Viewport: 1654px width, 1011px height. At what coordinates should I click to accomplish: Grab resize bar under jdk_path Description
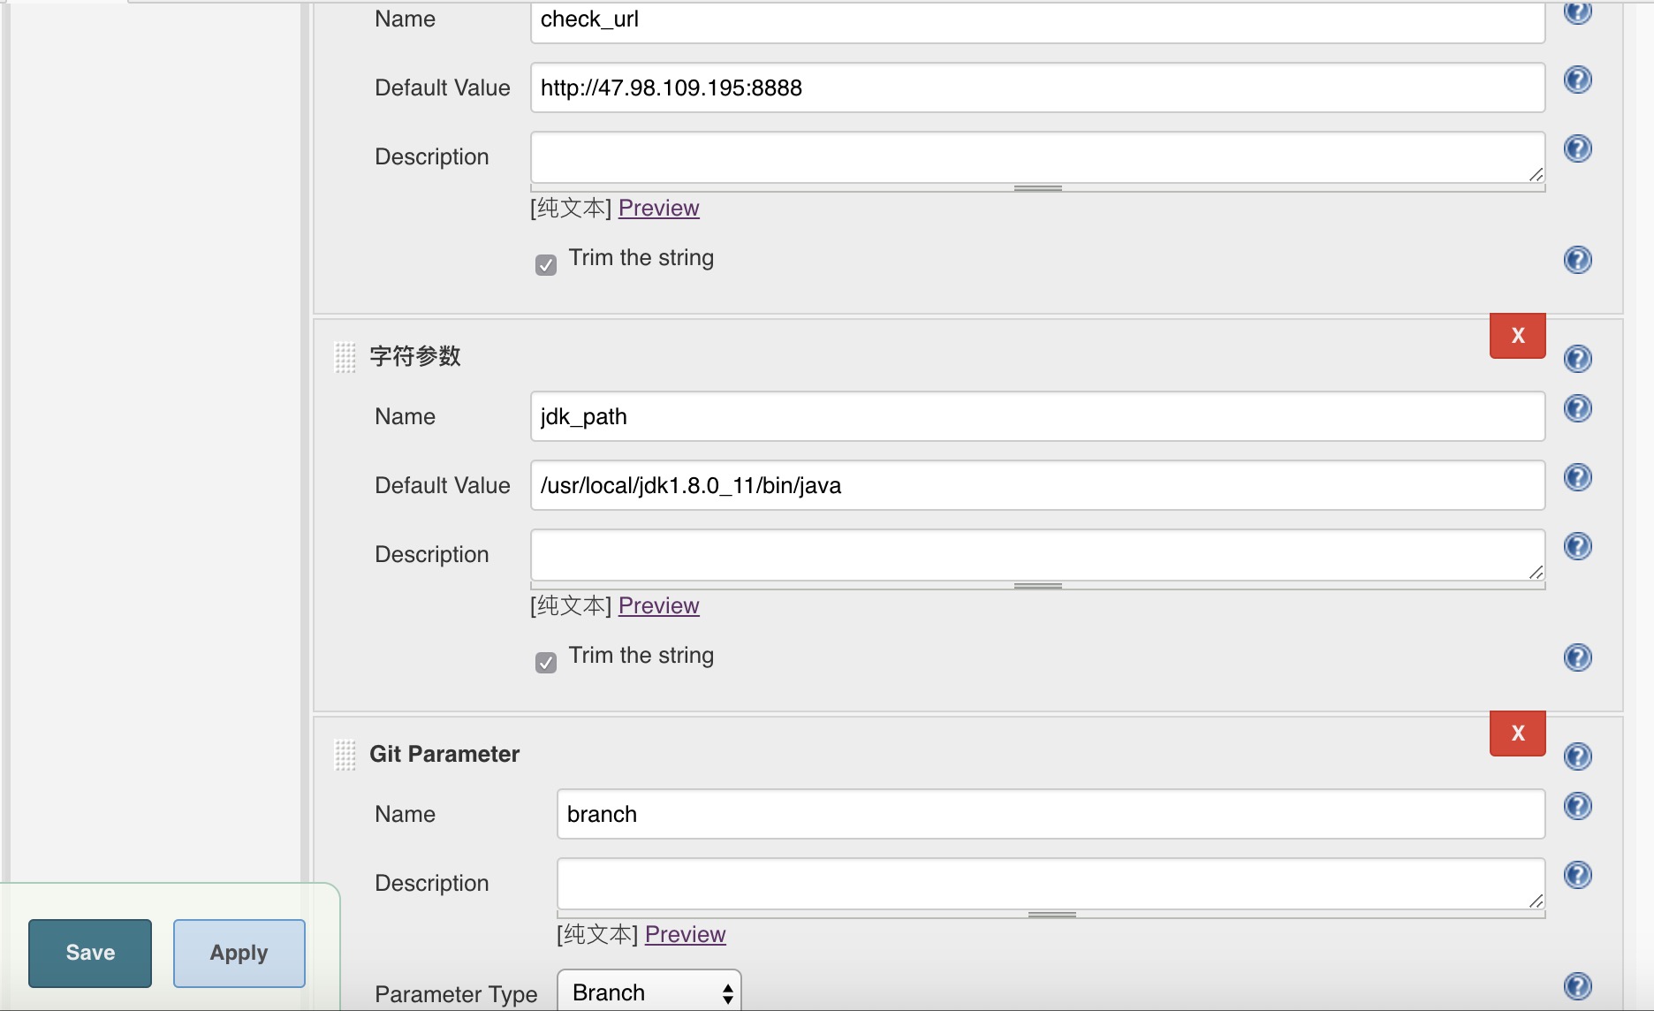pos(1038,586)
